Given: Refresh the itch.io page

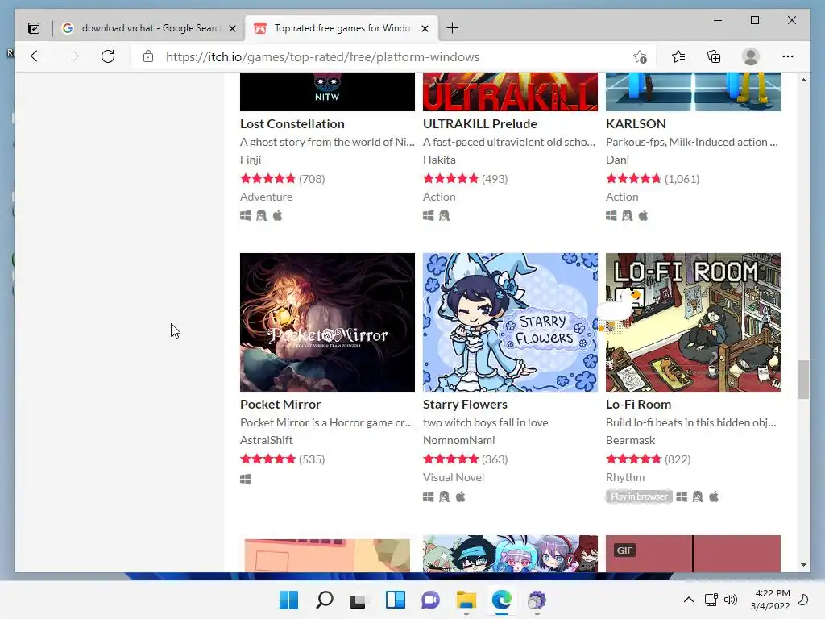Looking at the screenshot, I should (x=108, y=56).
